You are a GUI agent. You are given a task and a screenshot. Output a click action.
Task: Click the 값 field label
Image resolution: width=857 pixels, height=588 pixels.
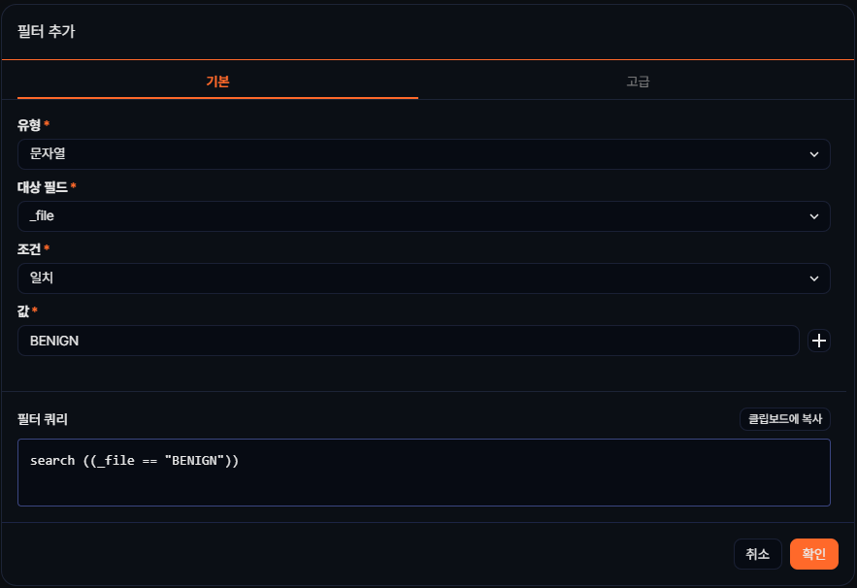23,310
